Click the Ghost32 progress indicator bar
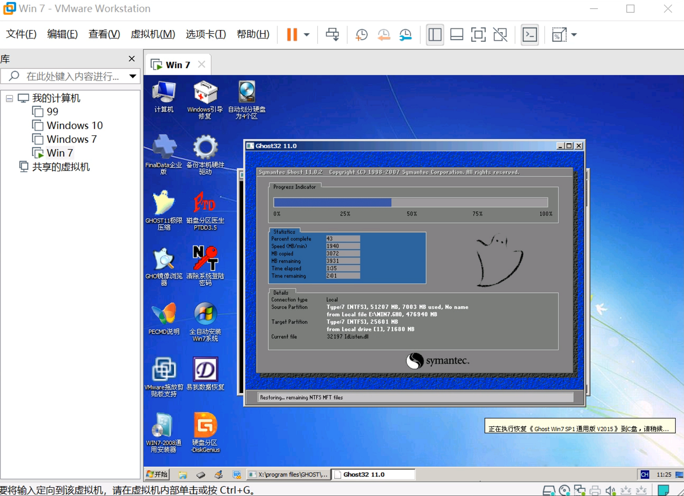 tap(411, 202)
